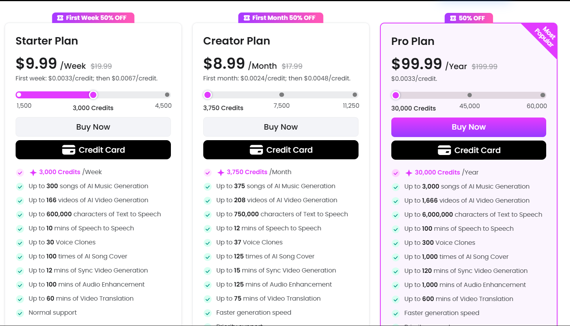The image size is (570, 326).
Task: Click the Starter Plan Credit Card button
Action: 93,150
